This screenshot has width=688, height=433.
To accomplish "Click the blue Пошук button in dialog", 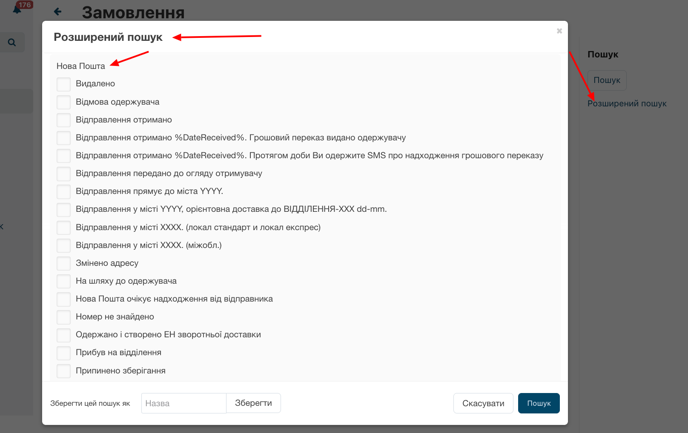I will click(539, 403).
